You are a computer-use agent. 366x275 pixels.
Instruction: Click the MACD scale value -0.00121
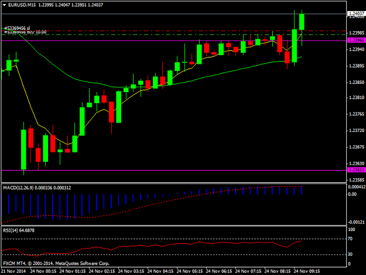pyautogui.click(x=357, y=222)
